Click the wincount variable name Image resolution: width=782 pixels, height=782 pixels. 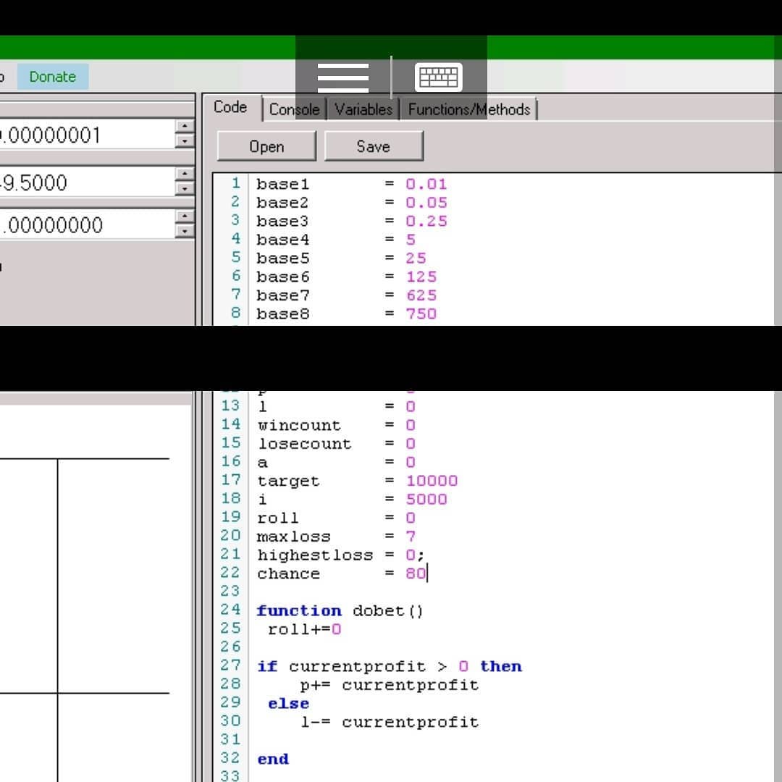point(299,426)
